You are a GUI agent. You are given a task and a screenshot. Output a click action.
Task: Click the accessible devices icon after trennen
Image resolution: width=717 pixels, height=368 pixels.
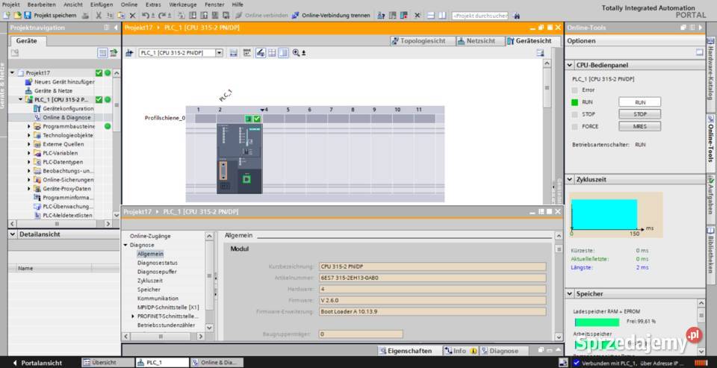[x=381, y=15]
